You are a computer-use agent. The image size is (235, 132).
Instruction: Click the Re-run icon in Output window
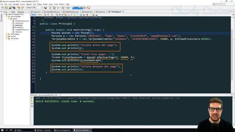(32, 98)
